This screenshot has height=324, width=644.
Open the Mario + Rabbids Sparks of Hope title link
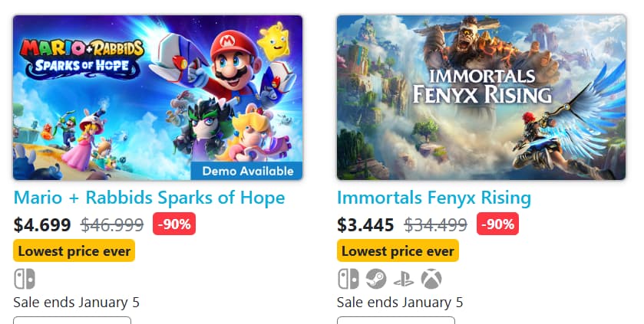click(149, 198)
